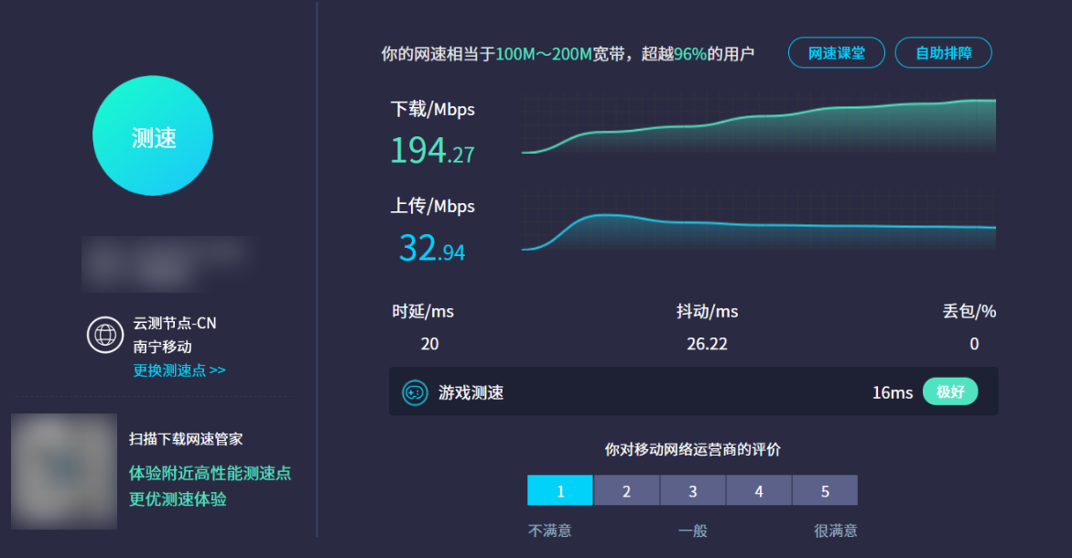1072x558 pixels.
Task: Open the 自助排障 button
Action: click(944, 53)
